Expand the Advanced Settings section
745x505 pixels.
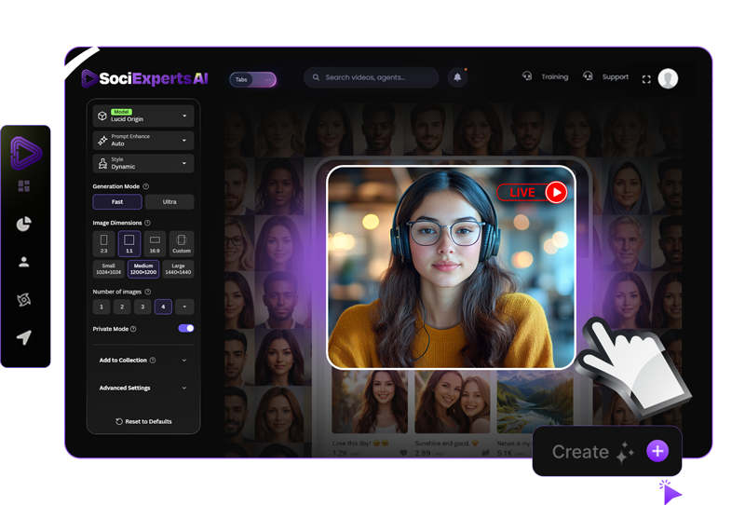(x=143, y=388)
